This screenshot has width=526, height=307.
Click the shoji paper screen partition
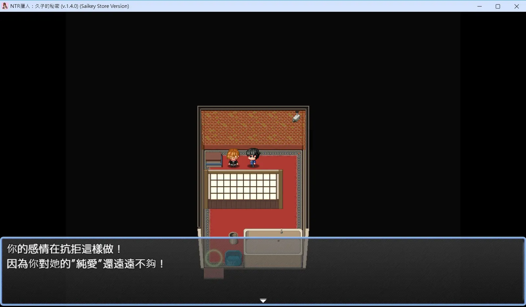pyautogui.click(x=243, y=189)
